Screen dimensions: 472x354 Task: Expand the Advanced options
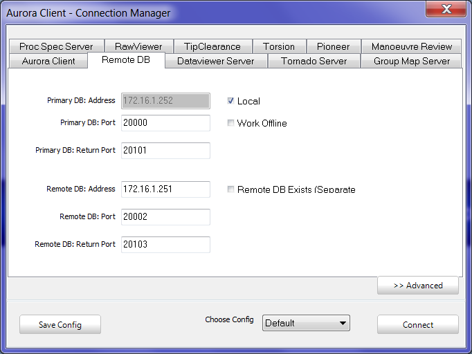coord(418,285)
